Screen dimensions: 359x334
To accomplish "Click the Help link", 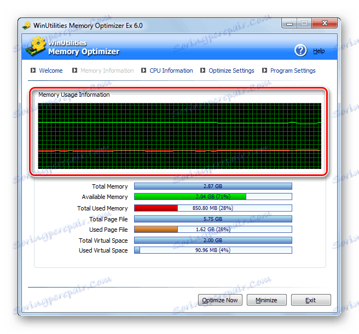I will tap(319, 51).
